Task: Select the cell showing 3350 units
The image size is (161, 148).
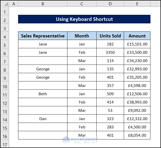Action: coord(110,53)
